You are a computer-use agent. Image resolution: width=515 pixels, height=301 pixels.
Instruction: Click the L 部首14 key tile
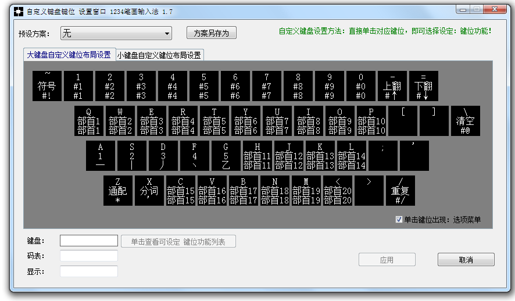tap(352, 156)
